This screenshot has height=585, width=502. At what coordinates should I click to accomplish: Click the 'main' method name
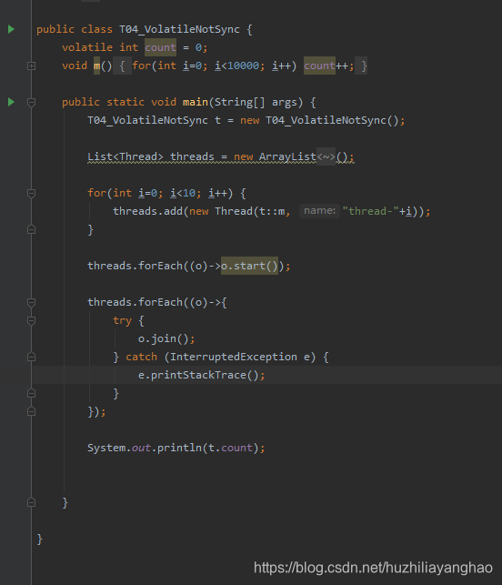pos(196,102)
